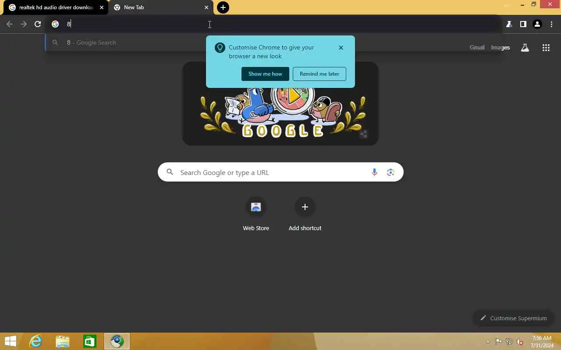Open File Explorer from the taskbar
Viewport: 561px width, 350px height.
[63, 341]
